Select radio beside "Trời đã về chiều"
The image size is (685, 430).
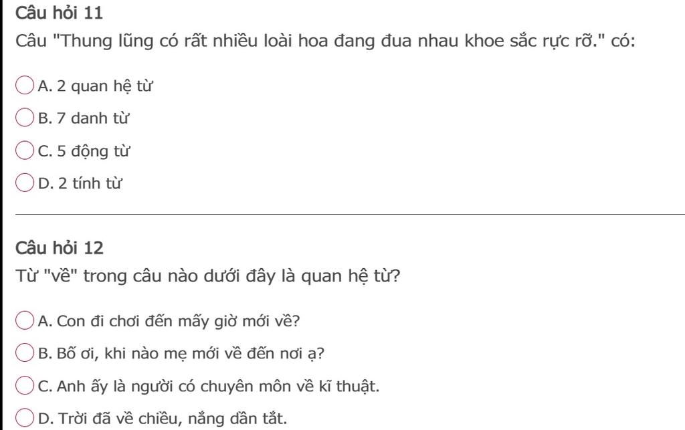(x=25, y=419)
